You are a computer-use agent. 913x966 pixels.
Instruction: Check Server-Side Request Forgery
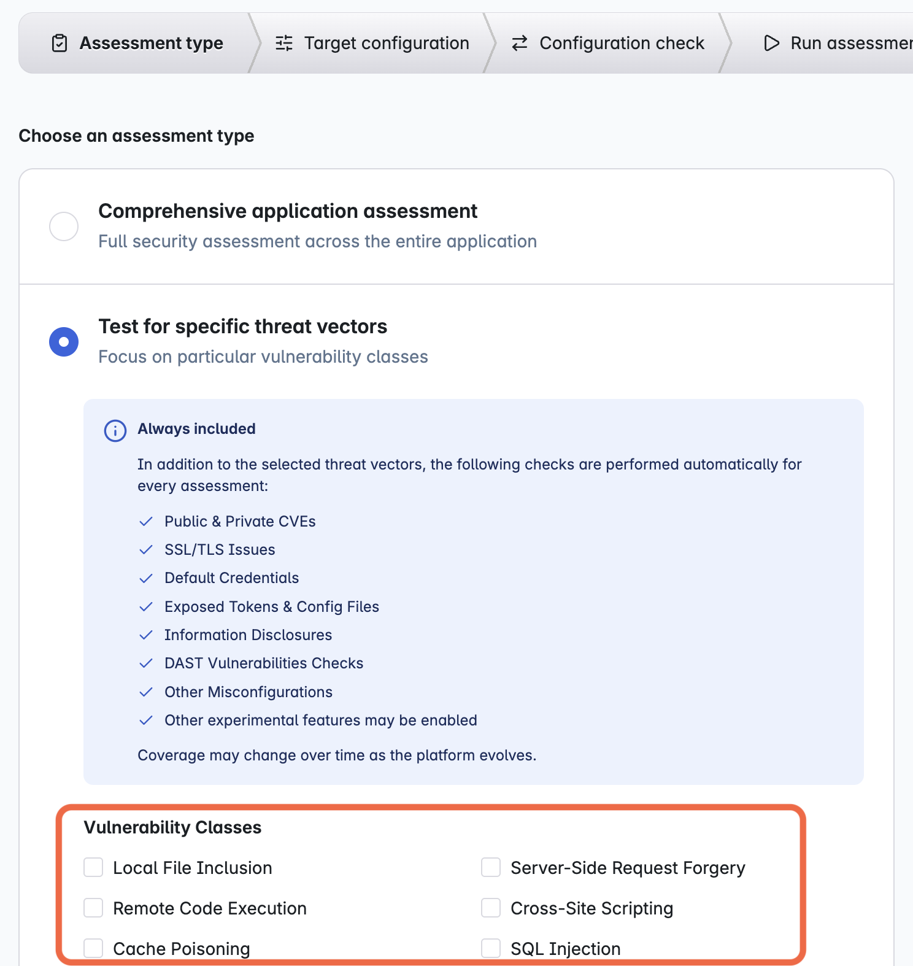(491, 867)
